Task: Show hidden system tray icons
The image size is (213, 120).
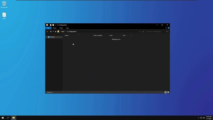Action: tap(199, 118)
